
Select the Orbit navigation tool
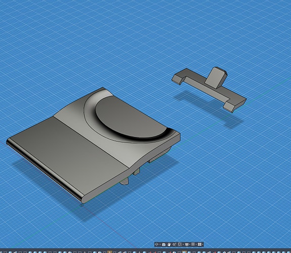coord(157,244)
